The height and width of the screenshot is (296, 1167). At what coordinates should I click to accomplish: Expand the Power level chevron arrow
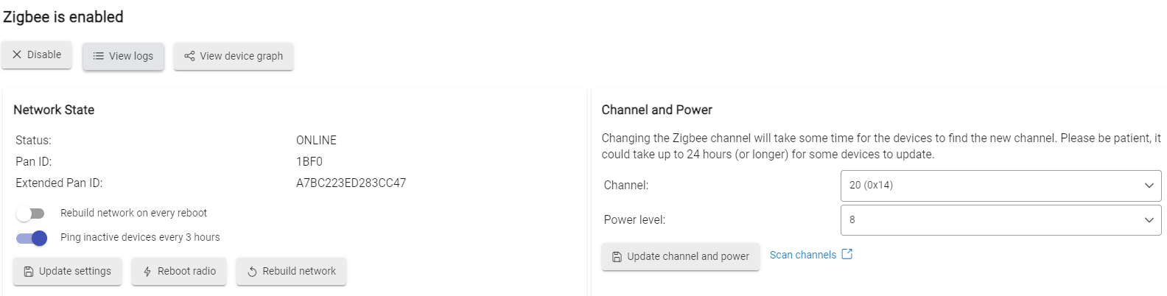pyautogui.click(x=1149, y=220)
